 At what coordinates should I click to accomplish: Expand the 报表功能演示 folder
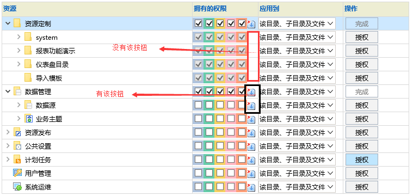[x=19, y=50]
